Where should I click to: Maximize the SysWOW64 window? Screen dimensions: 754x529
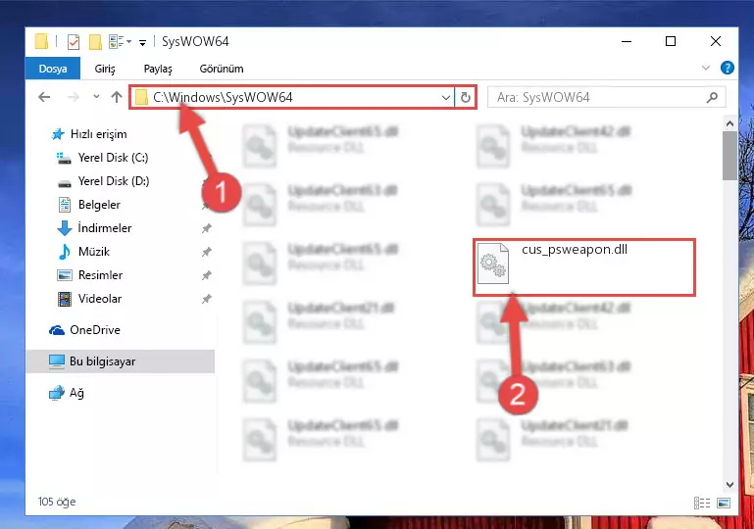(671, 42)
